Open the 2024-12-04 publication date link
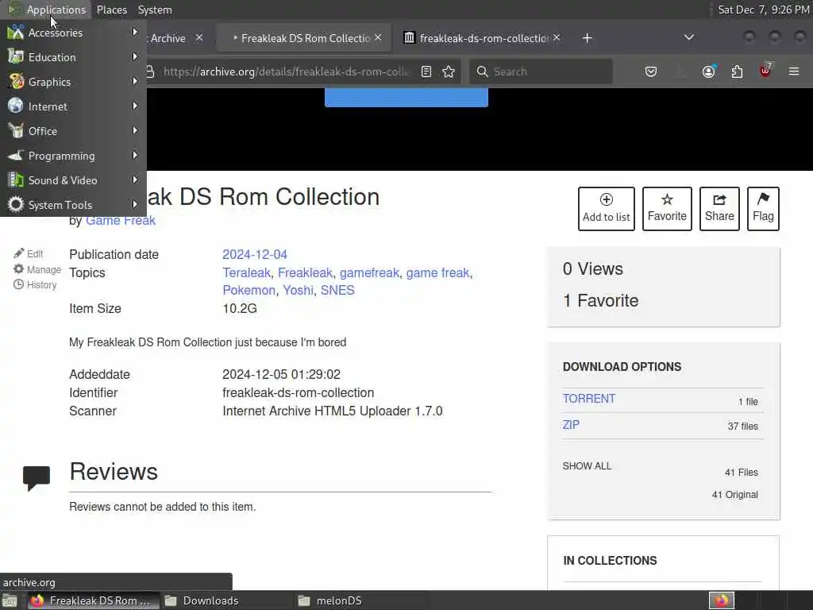Viewport: 813px width, 610px height. tap(255, 255)
